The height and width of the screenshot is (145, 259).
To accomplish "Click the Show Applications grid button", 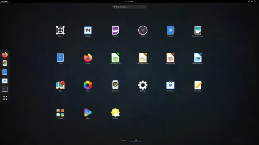I will coord(5,98).
